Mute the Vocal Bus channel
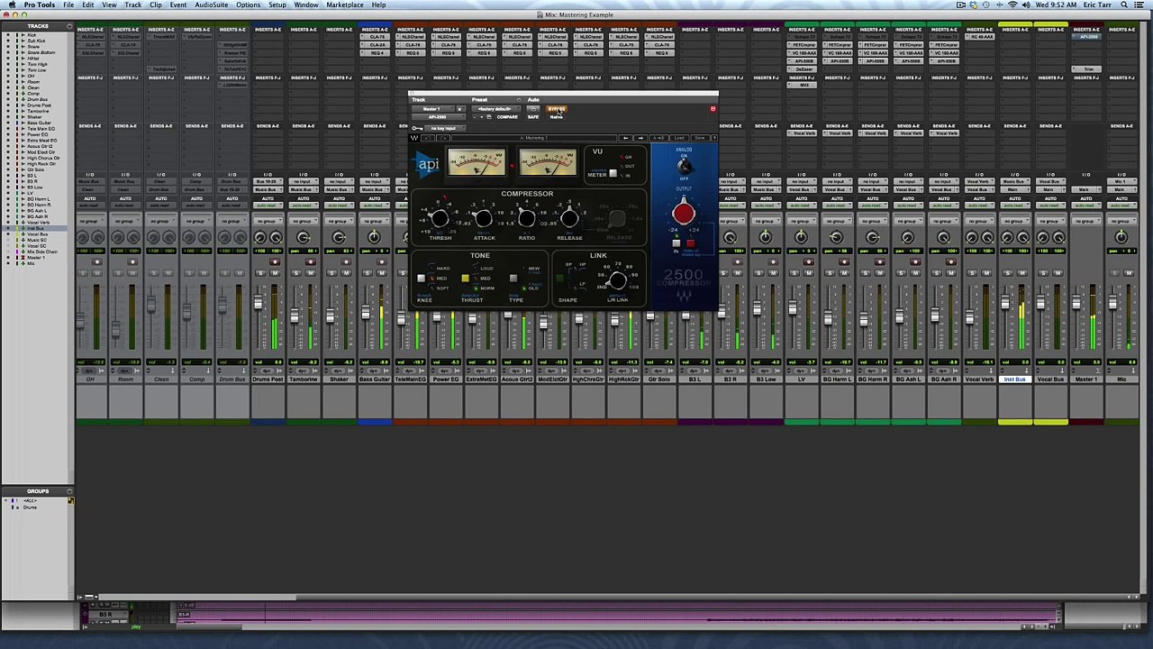This screenshot has width=1153, height=649. 1058,272
